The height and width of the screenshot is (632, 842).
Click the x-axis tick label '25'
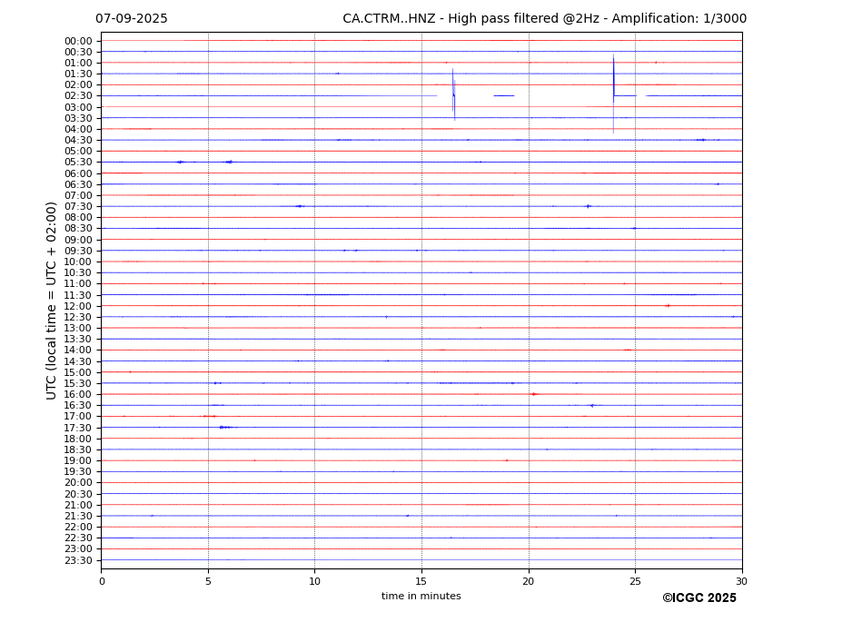pos(635,581)
